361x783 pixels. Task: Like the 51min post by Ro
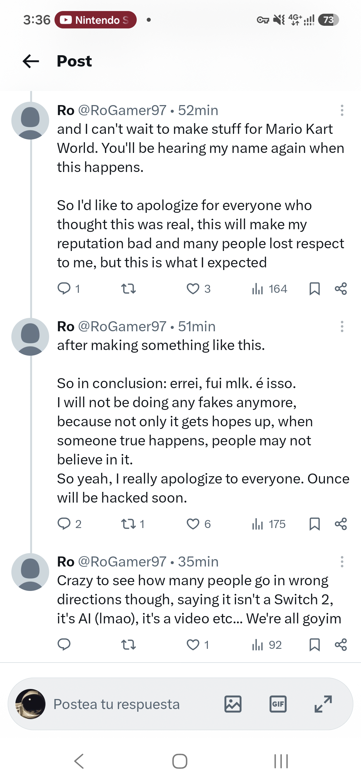[199, 524]
